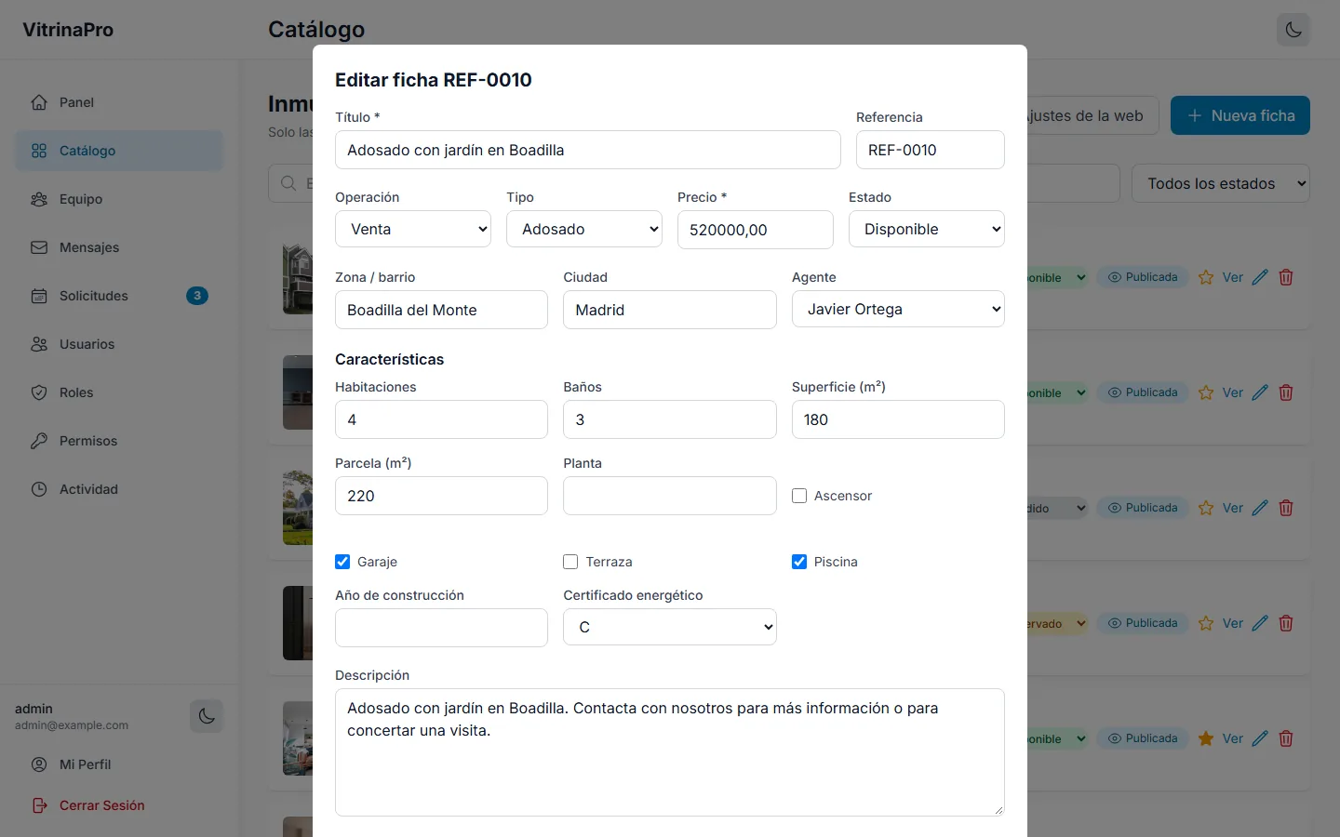Click Ver link in the Reservado row
The height and width of the screenshot is (837, 1340).
[x=1233, y=623]
